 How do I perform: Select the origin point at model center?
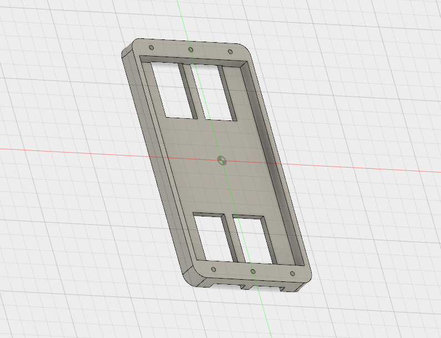tap(222, 161)
